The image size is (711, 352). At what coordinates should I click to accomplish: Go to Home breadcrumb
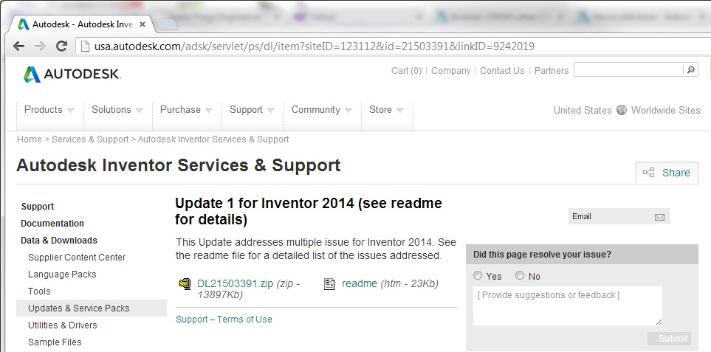coord(30,139)
